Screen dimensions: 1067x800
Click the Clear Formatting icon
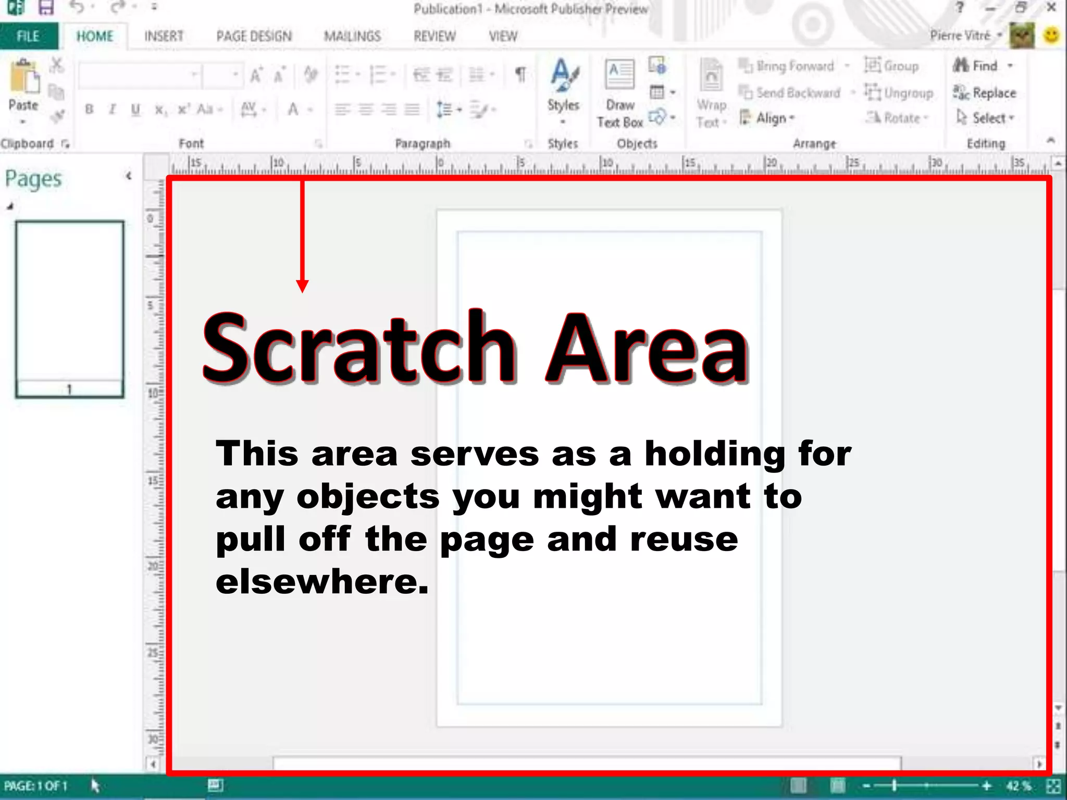coord(311,74)
